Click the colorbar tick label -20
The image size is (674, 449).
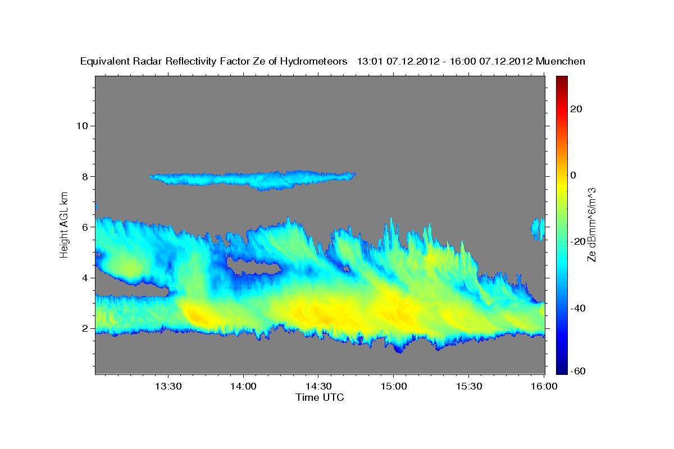[x=579, y=241]
